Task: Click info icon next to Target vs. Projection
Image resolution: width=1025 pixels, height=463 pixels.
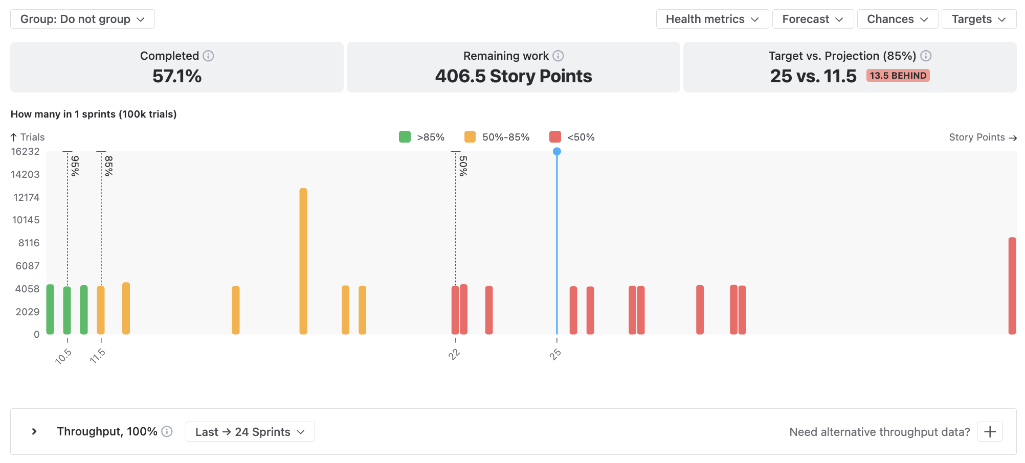Action: (926, 56)
